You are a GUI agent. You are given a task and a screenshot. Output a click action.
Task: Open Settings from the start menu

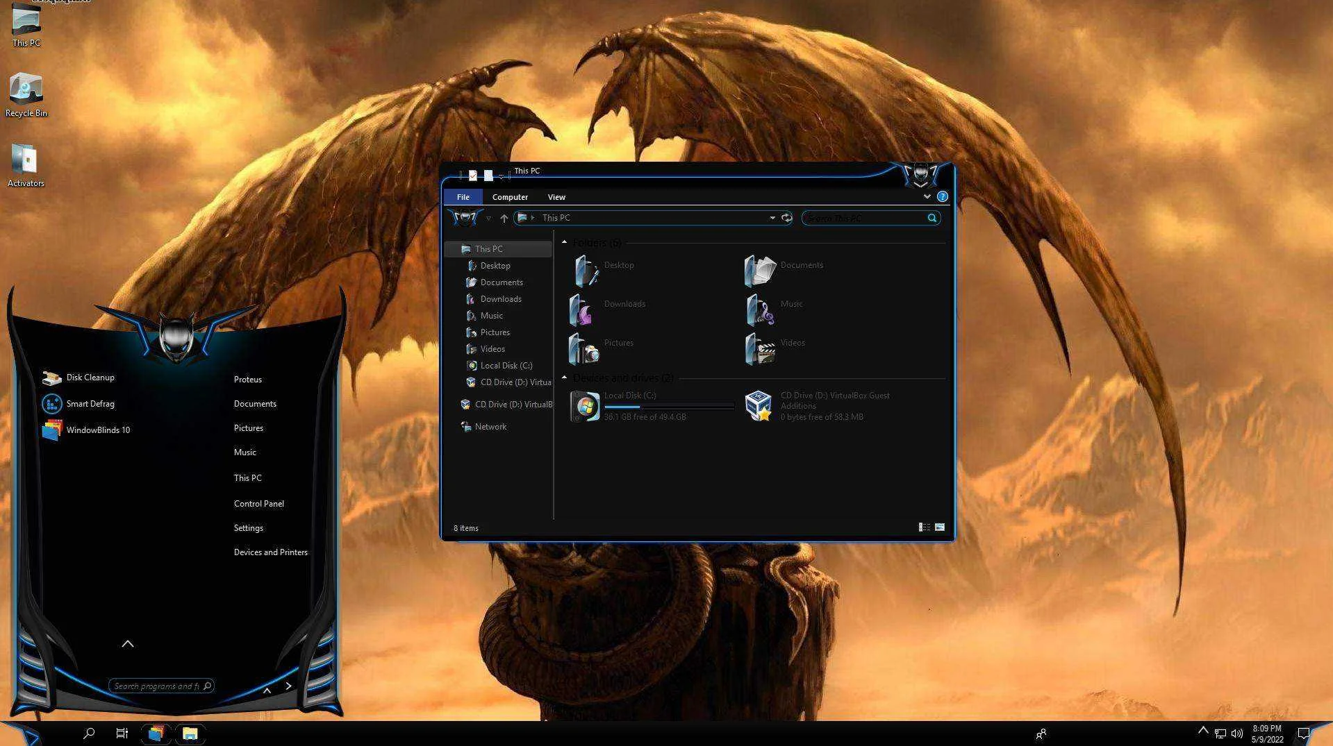coord(249,528)
